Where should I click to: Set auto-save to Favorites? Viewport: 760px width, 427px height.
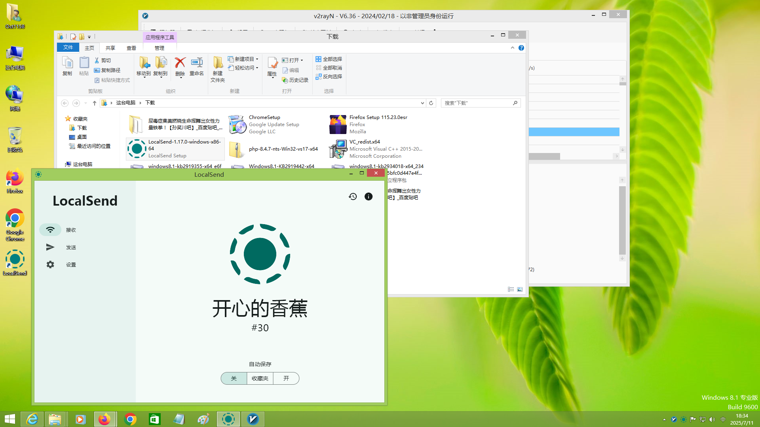(x=260, y=378)
